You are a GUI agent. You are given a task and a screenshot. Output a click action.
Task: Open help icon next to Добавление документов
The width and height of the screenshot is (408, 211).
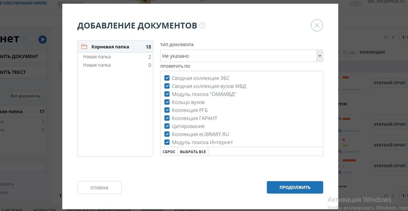[x=203, y=25]
